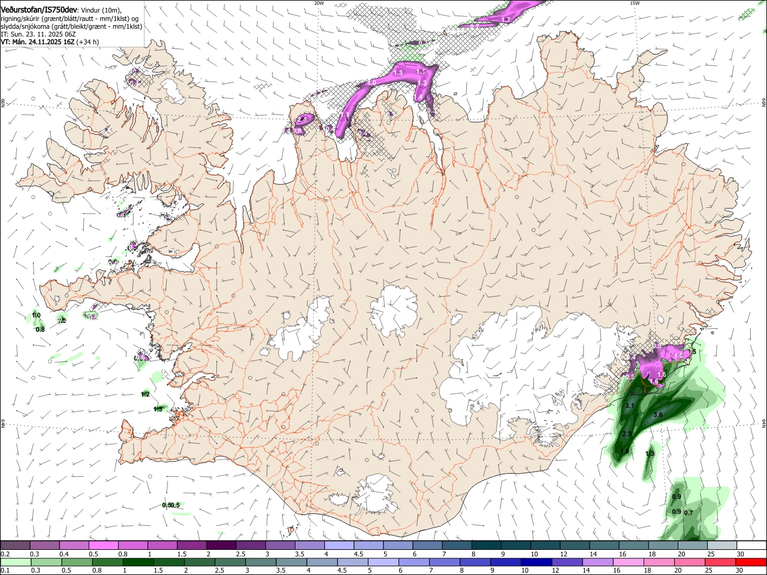767x575 pixels.
Task: Pick the navy blue swatch in rain scale
Action: pos(535,562)
